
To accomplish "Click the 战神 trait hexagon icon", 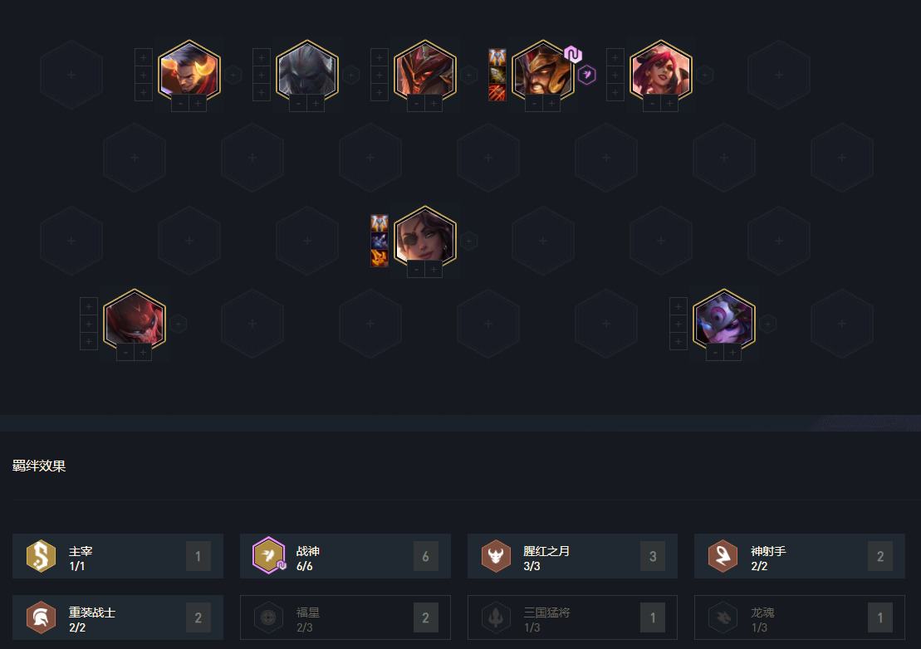I will (x=268, y=555).
